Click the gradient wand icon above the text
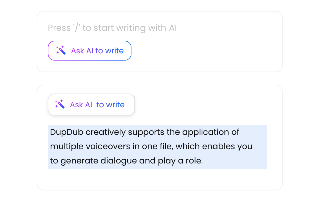319x202 pixels. pyautogui.click(x=61, y=104)
